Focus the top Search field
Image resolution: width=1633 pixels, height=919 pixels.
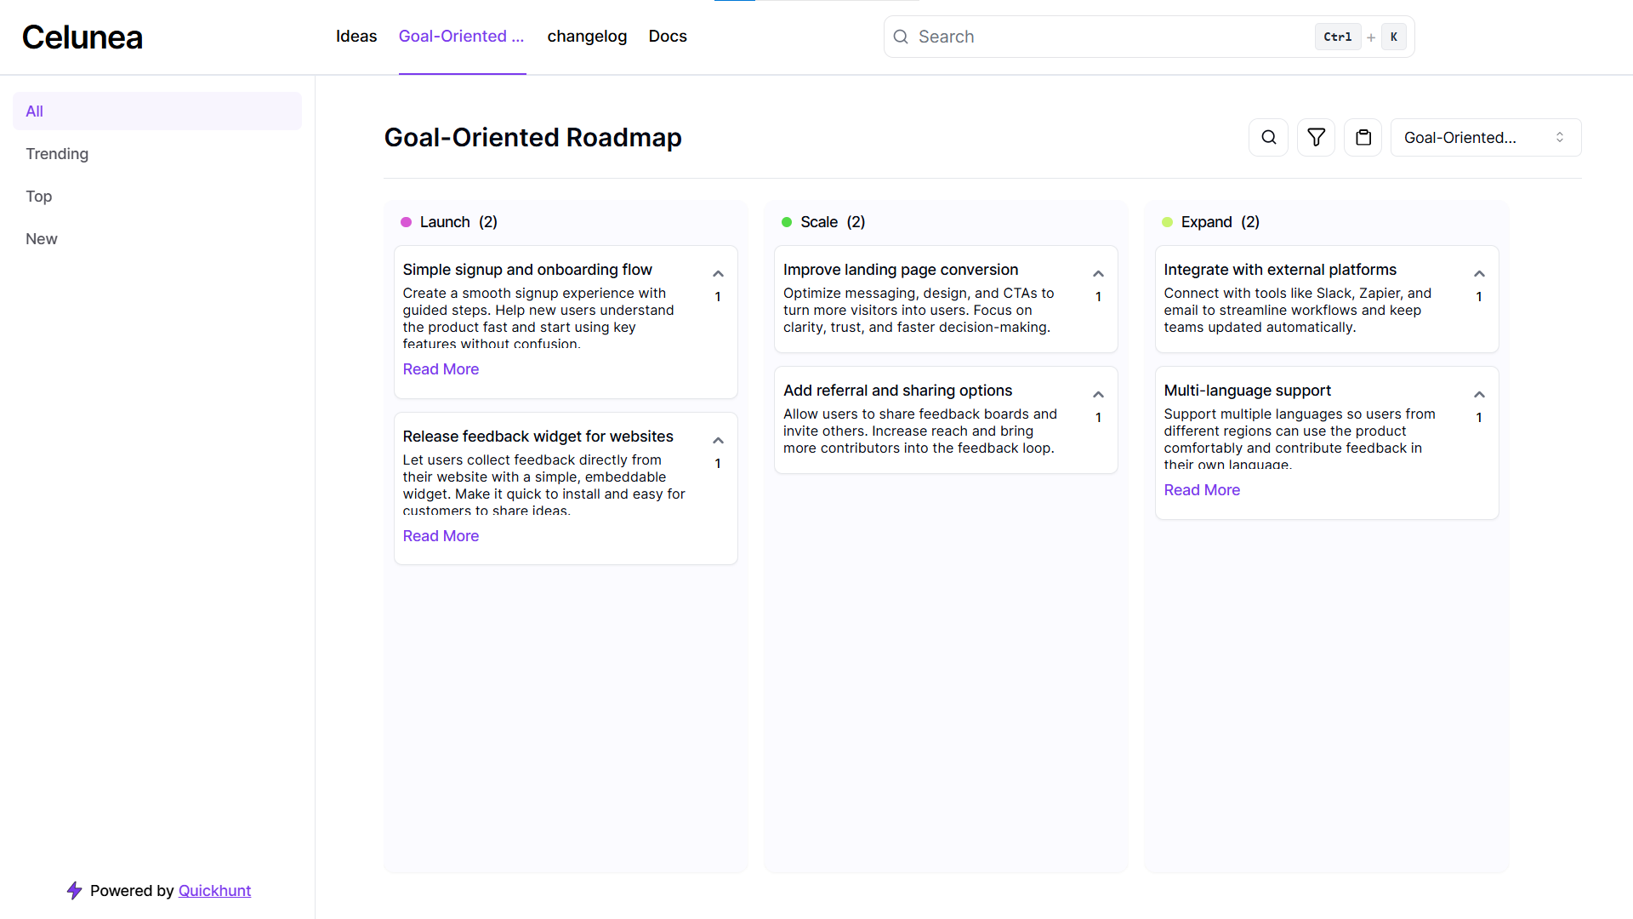1148,37
